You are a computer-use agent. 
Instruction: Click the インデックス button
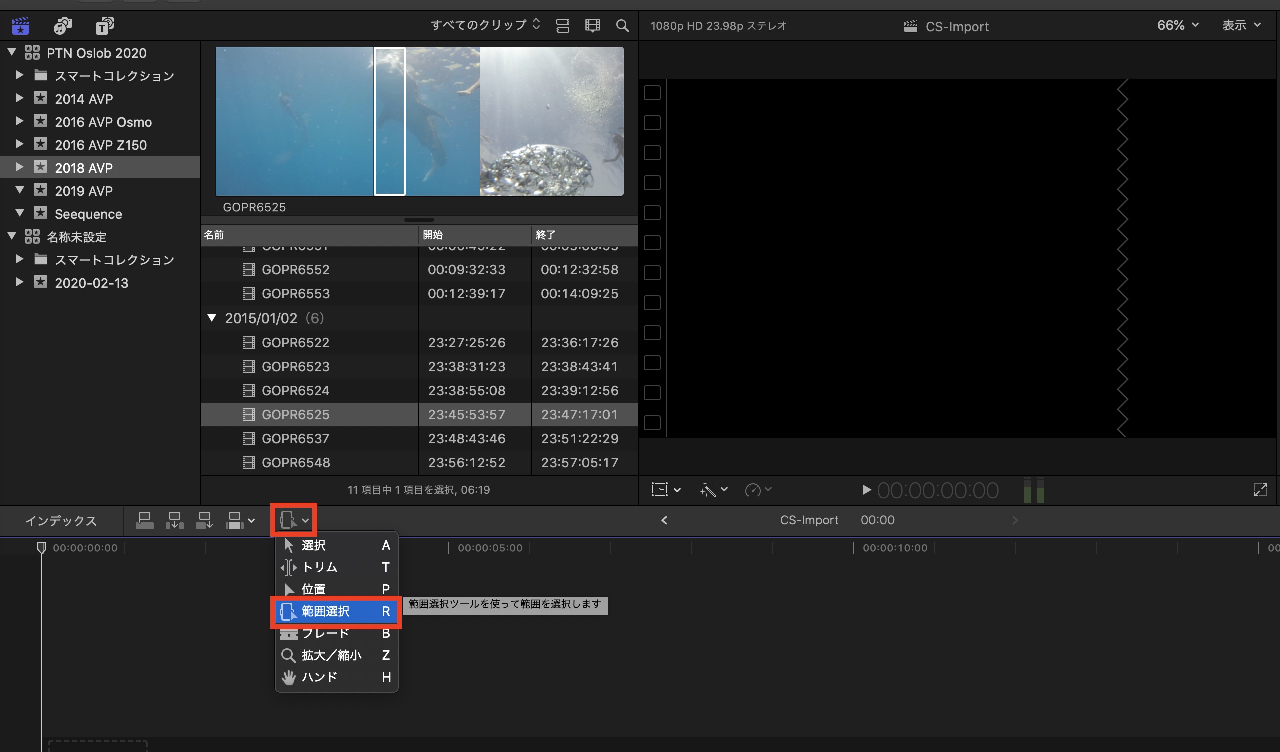tap(61, 520)
